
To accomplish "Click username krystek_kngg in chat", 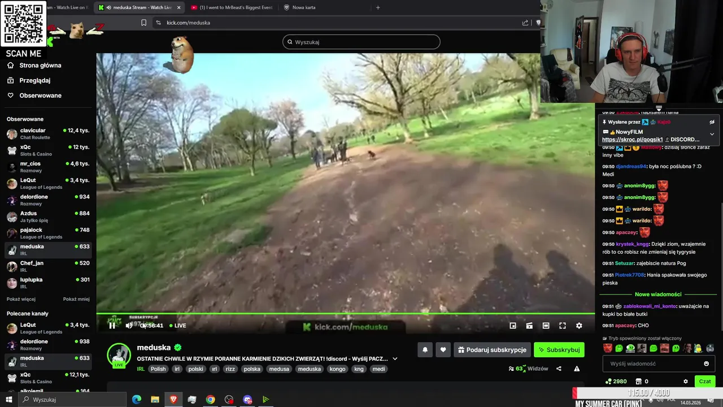I will pyautogui.click(x=632, y=244).
